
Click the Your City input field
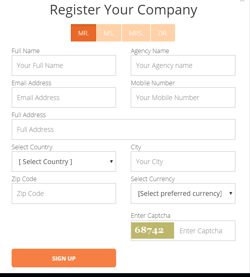pyautogui.click(x=183, y=162)
